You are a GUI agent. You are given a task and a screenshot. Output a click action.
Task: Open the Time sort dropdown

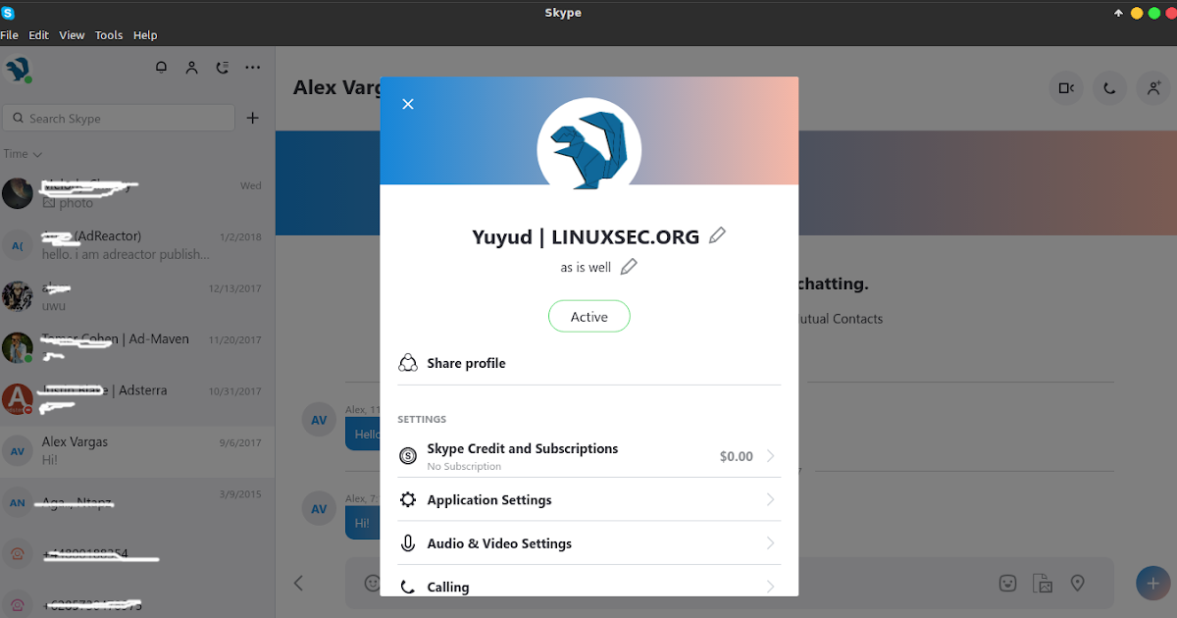point(23,154)
